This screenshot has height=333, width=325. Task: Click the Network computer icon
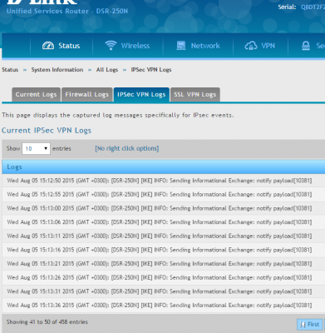181,46
